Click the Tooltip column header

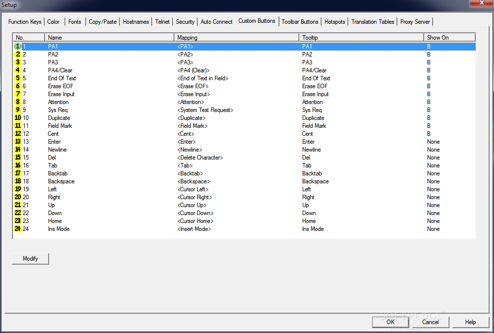[361, 38]
